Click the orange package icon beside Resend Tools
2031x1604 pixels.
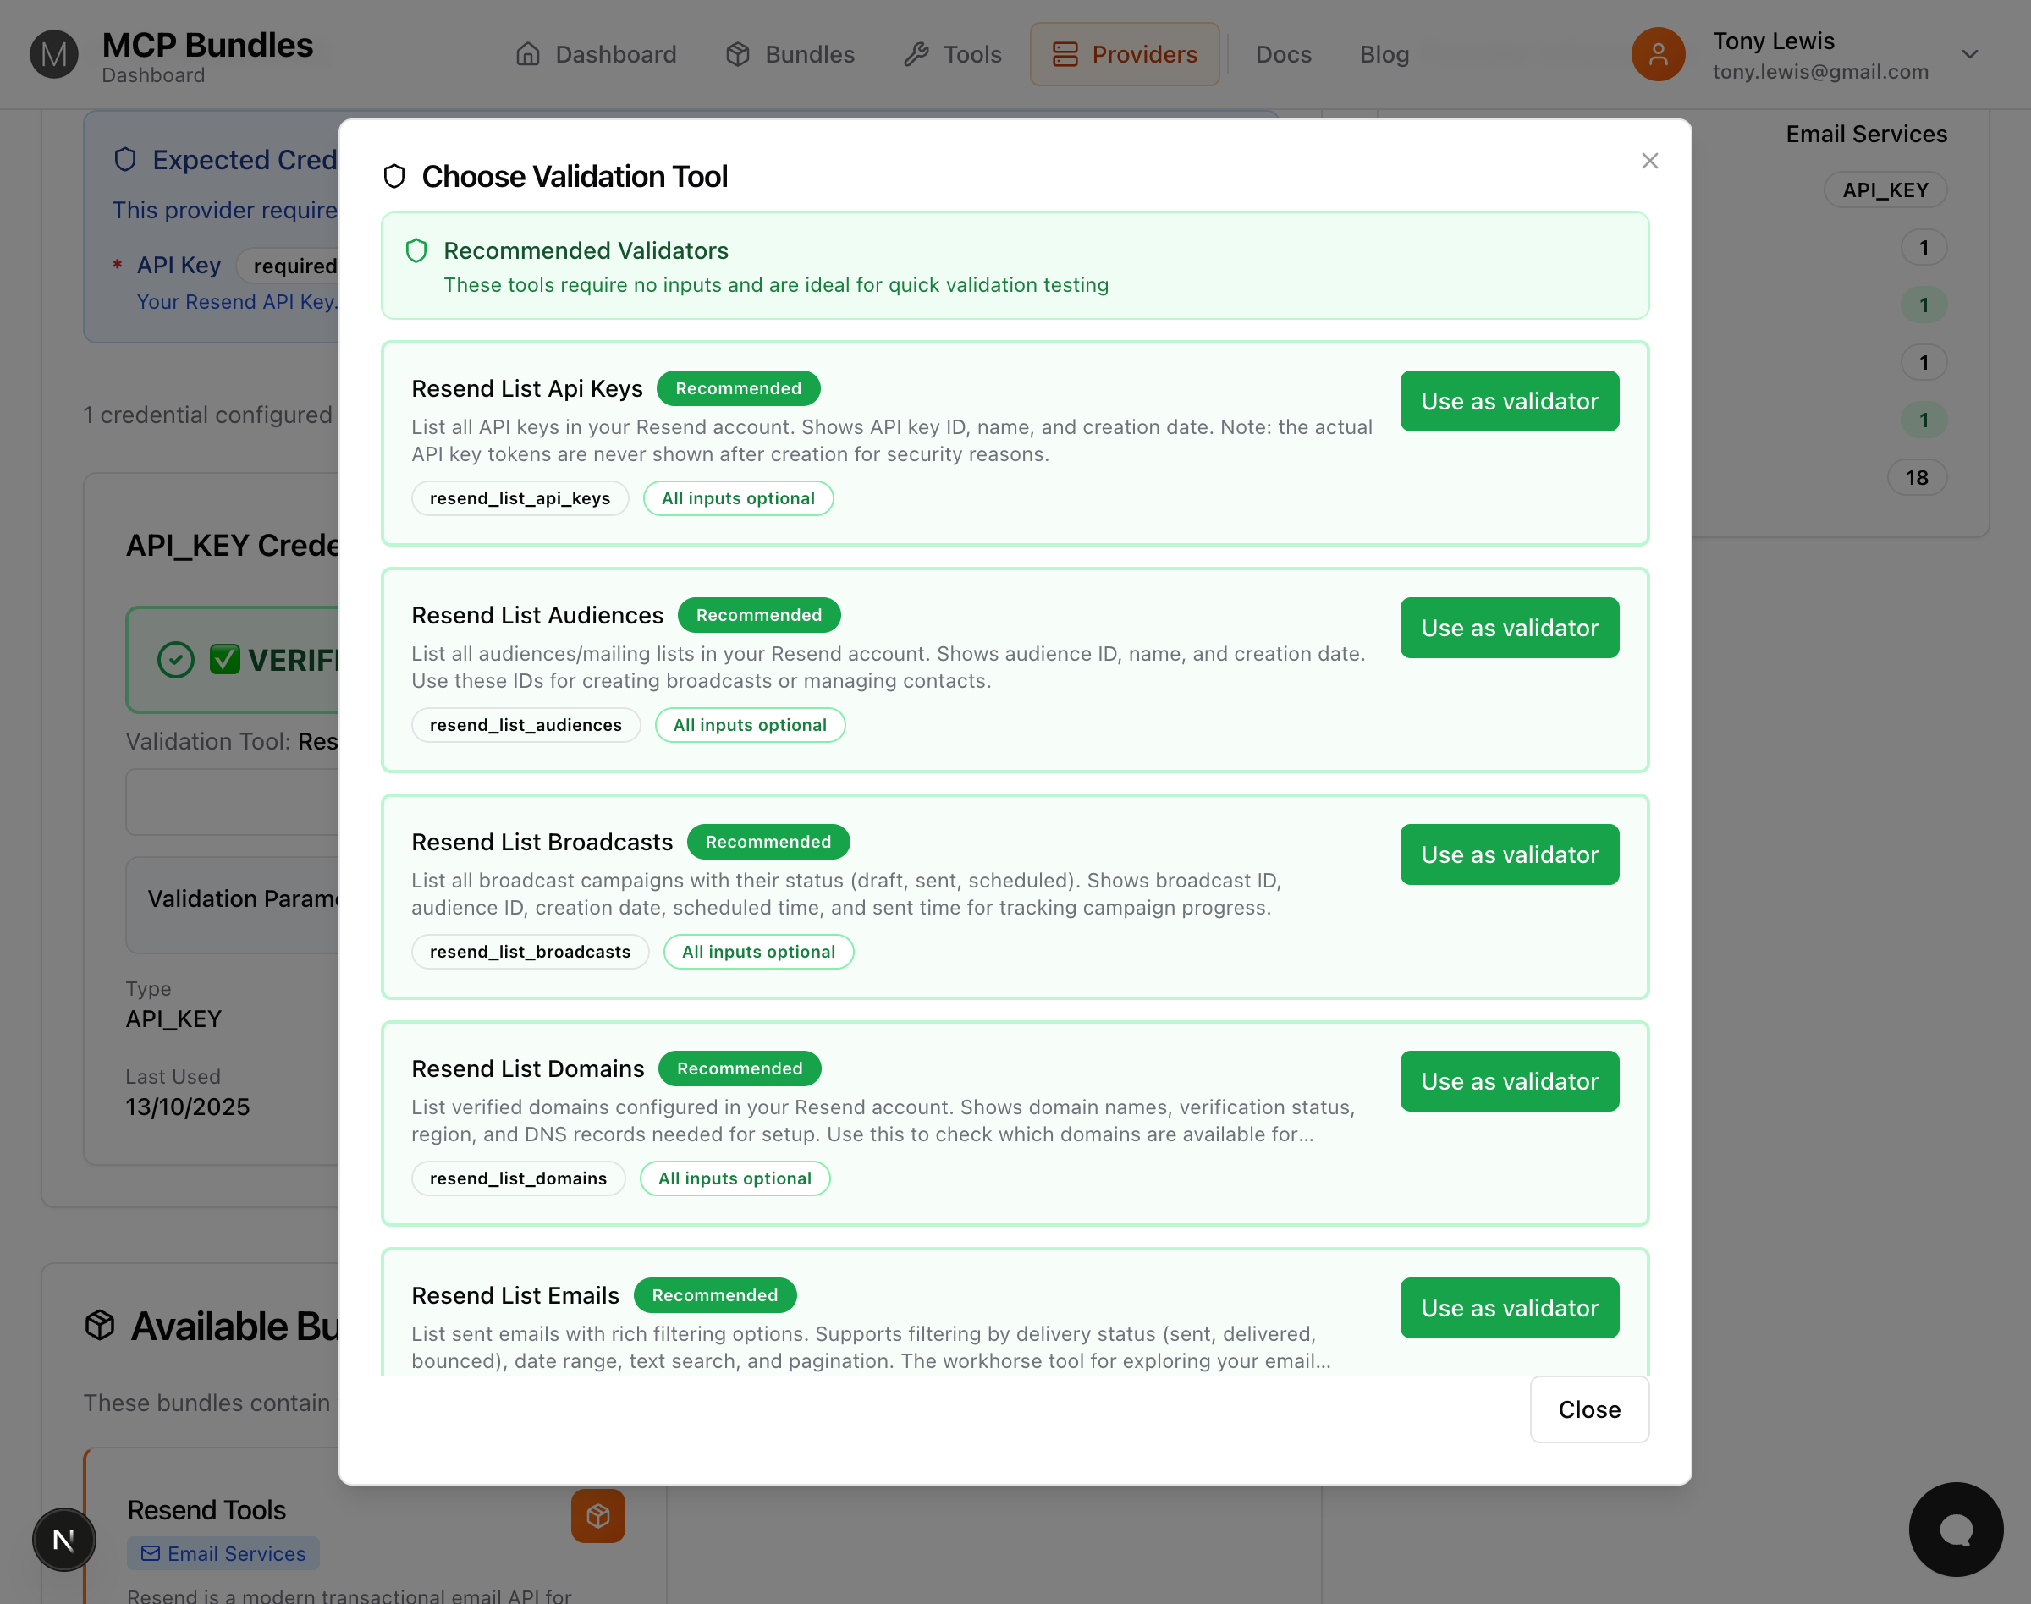point(598,1516)
